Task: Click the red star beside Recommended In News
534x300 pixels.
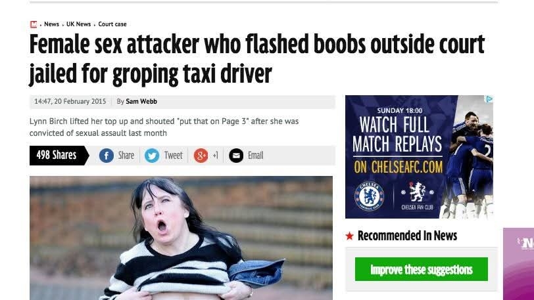Action: [x=350, y=236]
